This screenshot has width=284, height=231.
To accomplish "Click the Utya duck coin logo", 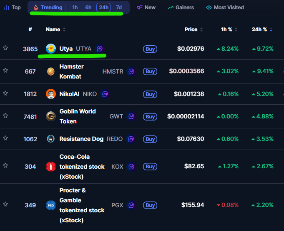I will pyautogui.click(x=51, y=49).
